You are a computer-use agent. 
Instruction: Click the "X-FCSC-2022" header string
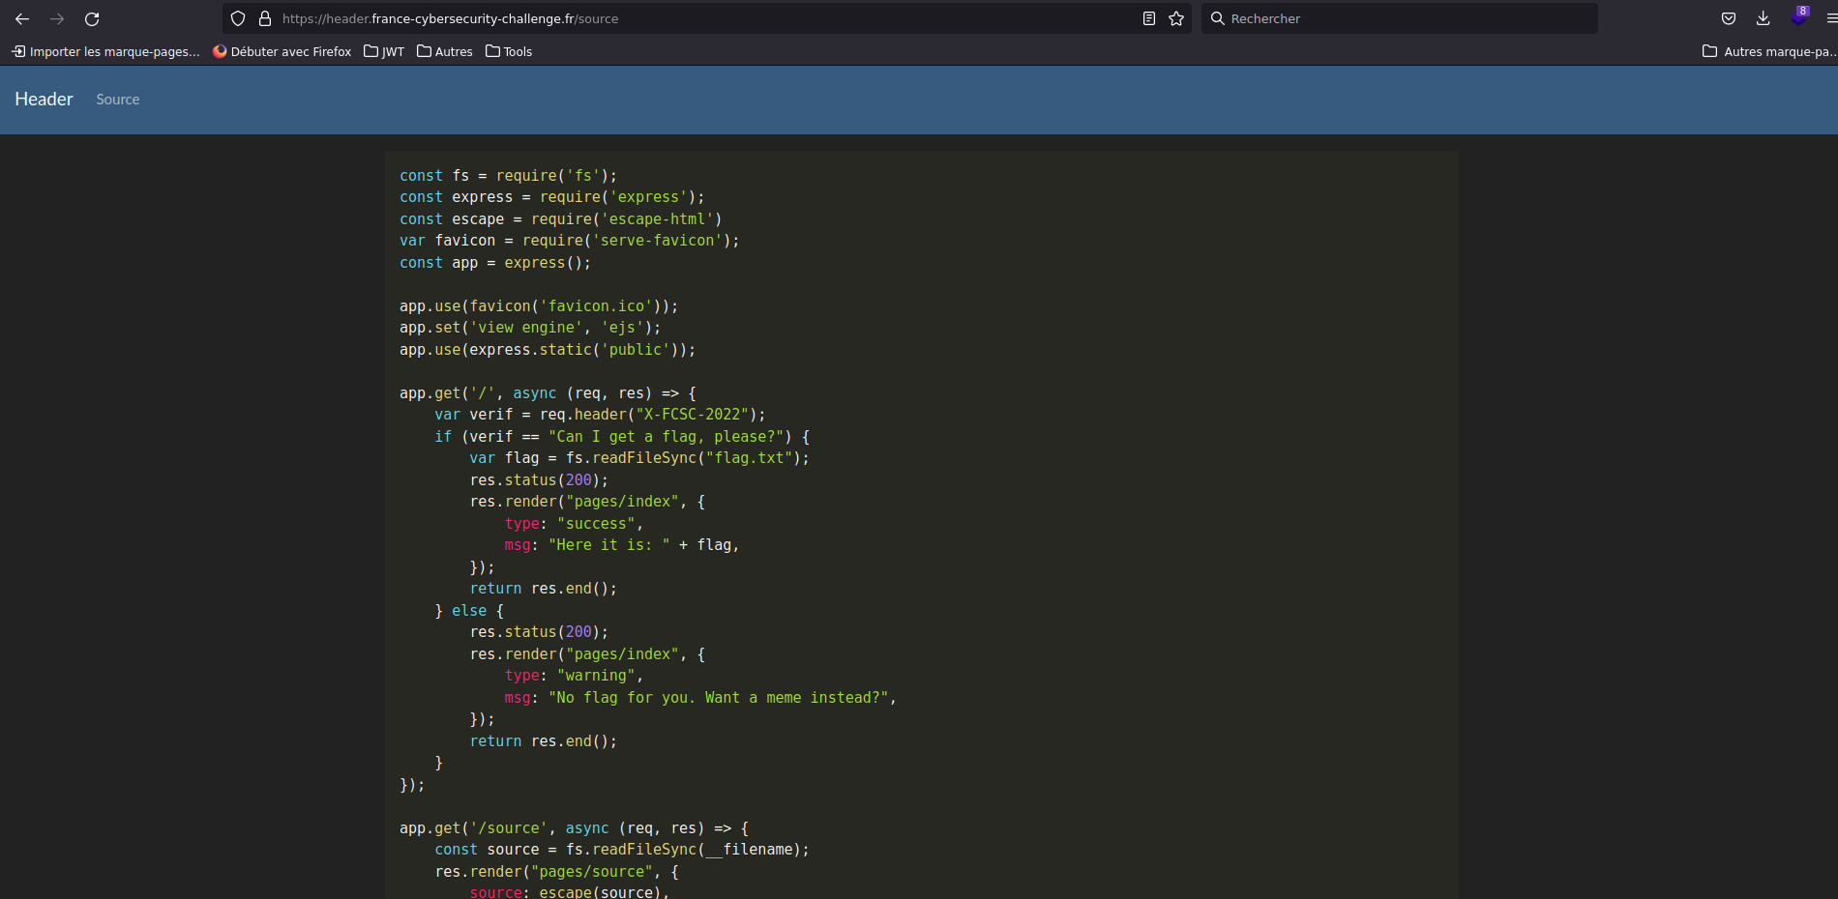click(x=693, y=415)
